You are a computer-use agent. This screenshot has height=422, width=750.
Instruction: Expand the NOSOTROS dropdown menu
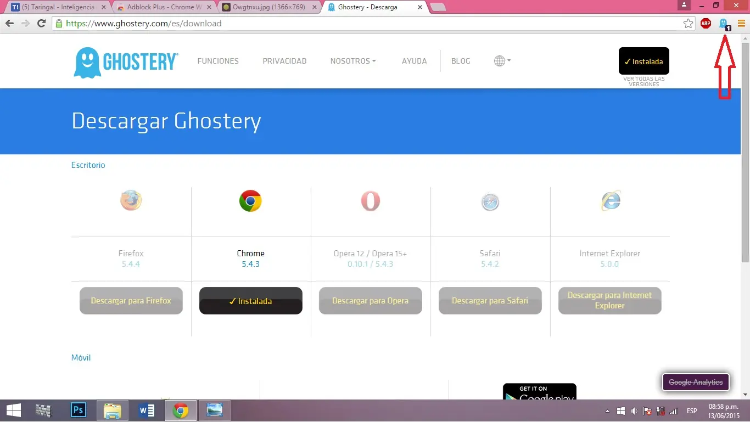tap(353, 61)
